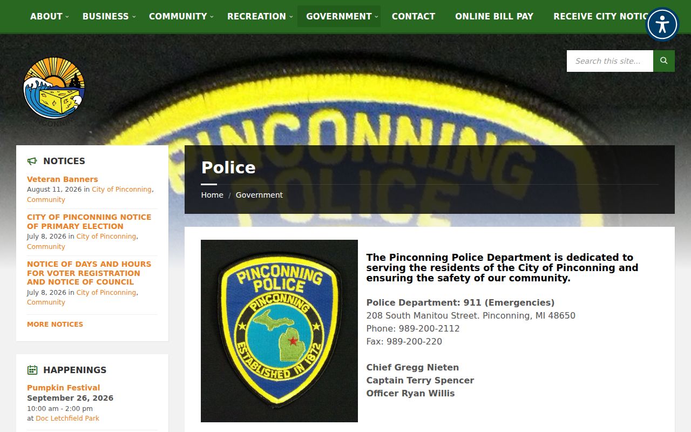This screenshot has height=432, width=691.
Task: Click City of Pinconning under voter registration notice
Action: pos(106,293)
